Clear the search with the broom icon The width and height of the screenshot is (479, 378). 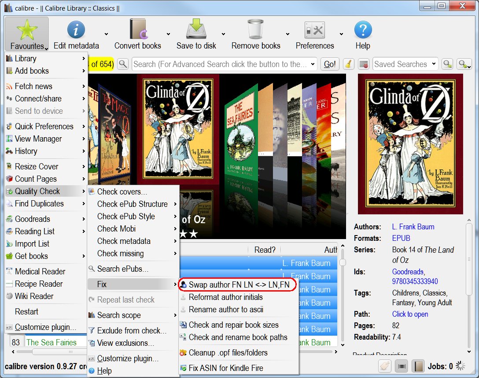pyautogui.click(x=348, y=64)
